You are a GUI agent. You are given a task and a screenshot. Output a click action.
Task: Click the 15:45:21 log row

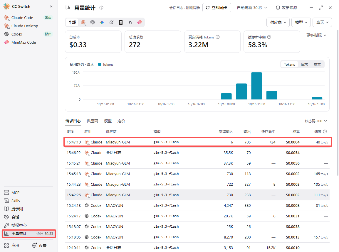click(x=197, y=163)
